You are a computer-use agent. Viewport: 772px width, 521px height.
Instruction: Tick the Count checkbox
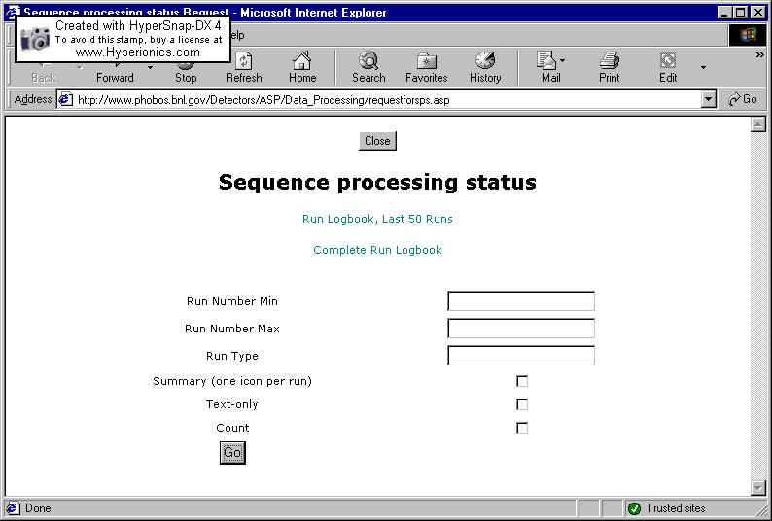tap(522, 428)
